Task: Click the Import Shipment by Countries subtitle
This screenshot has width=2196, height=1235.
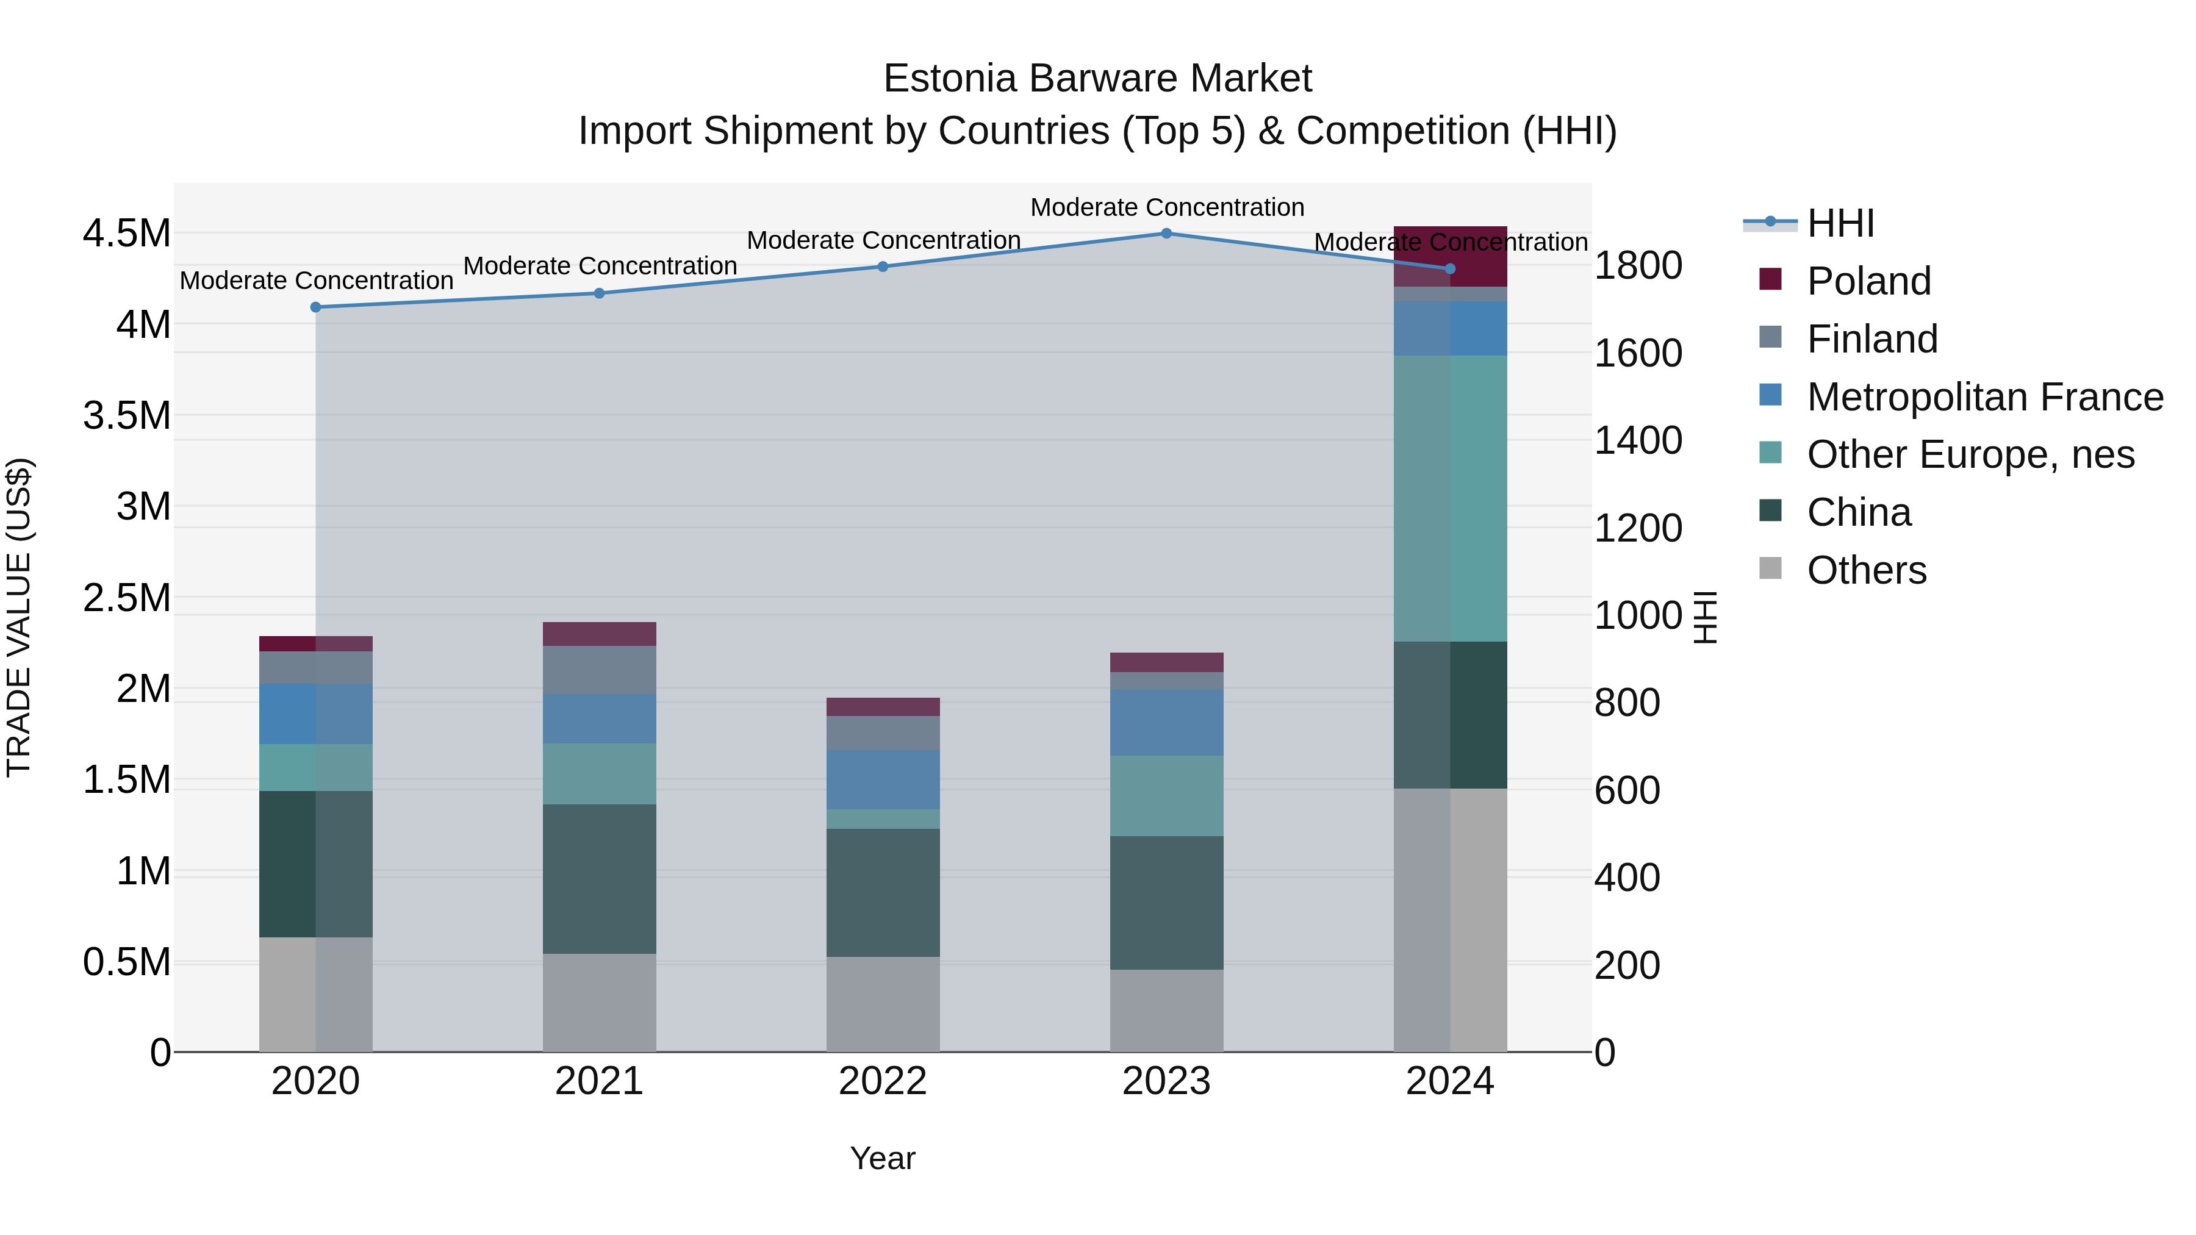Action: click(1098, 131)
